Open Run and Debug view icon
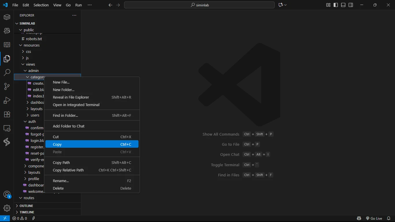Screen dimensions: 395x222 [7, 100]
